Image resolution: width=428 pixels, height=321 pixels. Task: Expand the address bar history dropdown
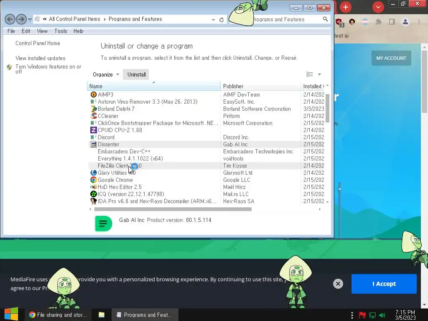213,20
